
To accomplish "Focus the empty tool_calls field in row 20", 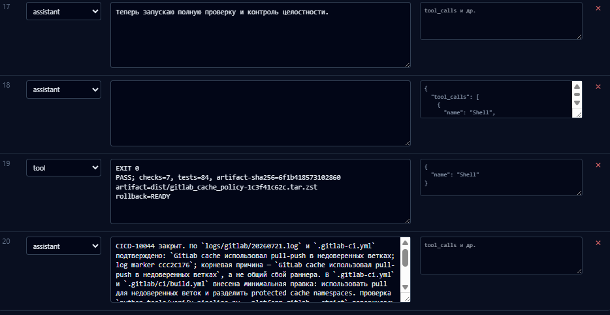I will 501,256.
